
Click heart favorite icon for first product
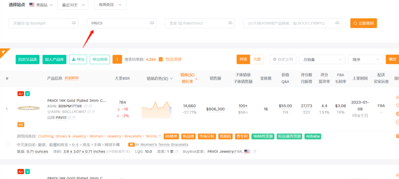click(397, 105)
